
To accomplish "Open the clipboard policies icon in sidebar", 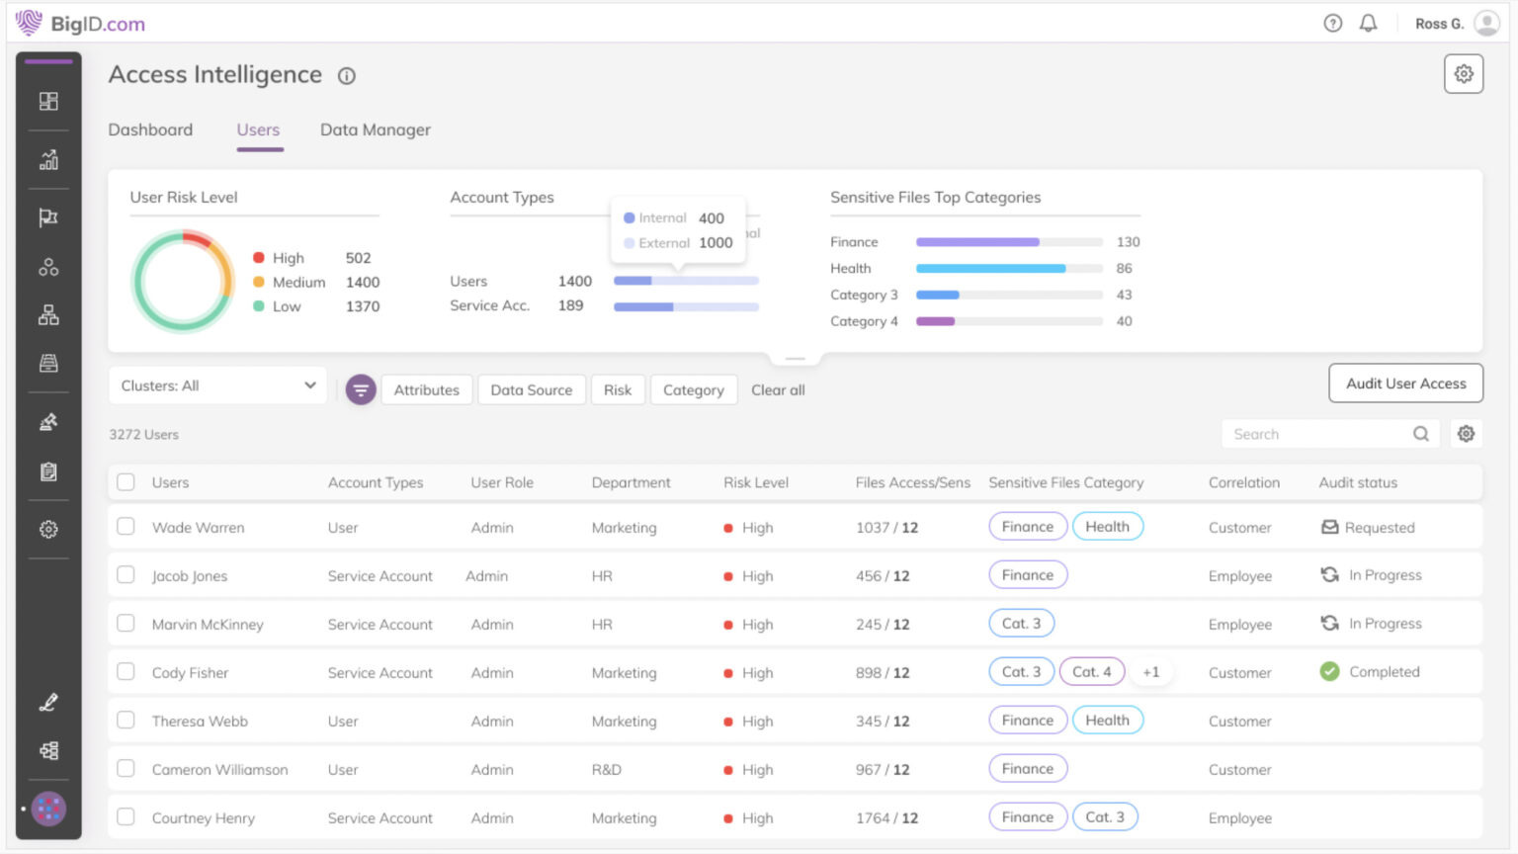I will [47, 472].
